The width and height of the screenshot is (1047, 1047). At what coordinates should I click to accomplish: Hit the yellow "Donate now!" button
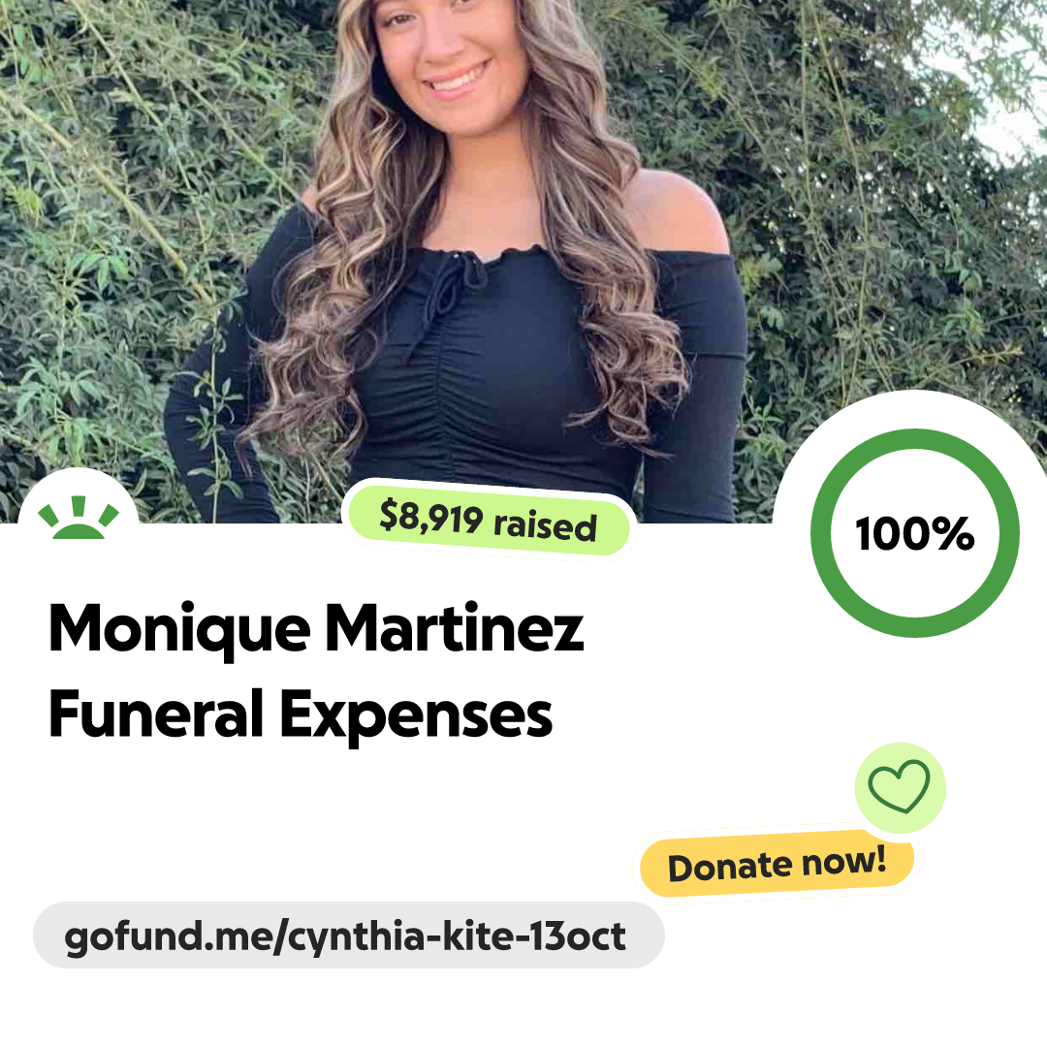pos(777,864)
